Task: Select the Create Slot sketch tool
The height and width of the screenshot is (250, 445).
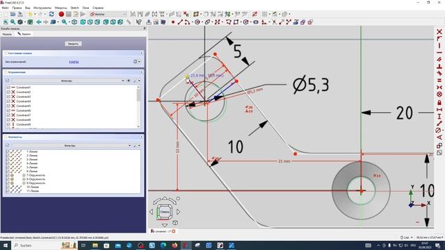Action: tap(256, 22)
